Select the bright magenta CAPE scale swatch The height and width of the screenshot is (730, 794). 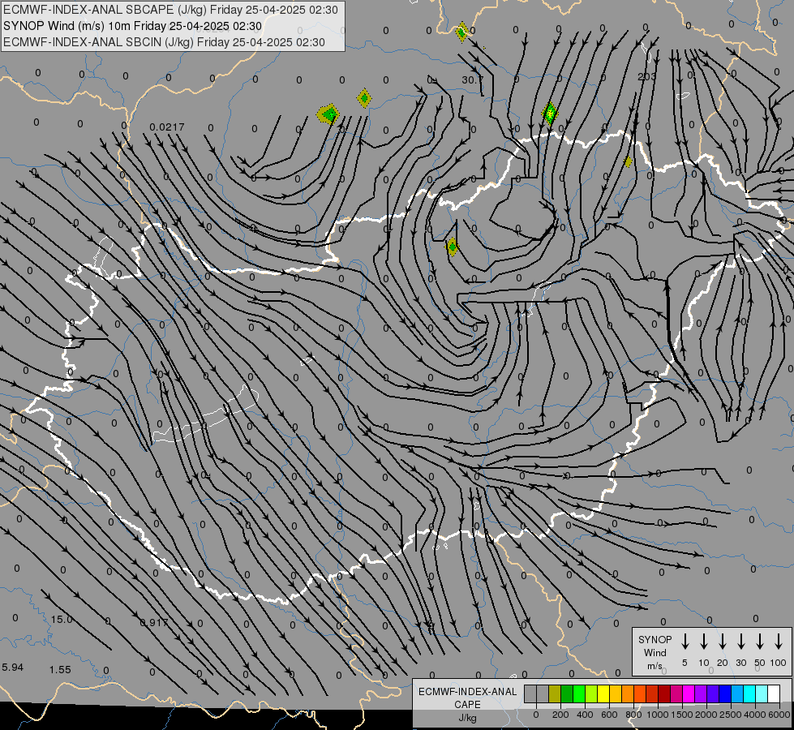point(689,693)
